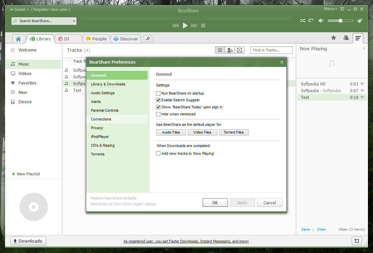Viewport: 373px width, 253px height.
Task: Open the friends/people icon in tab bar
Action: coord(346,38)
